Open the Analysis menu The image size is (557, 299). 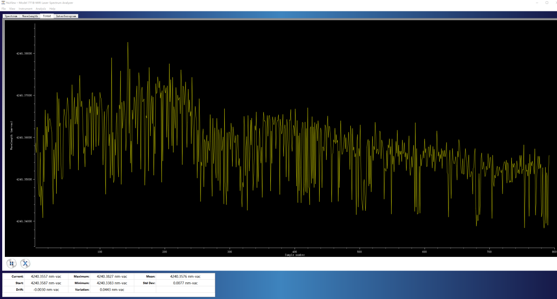40,9
